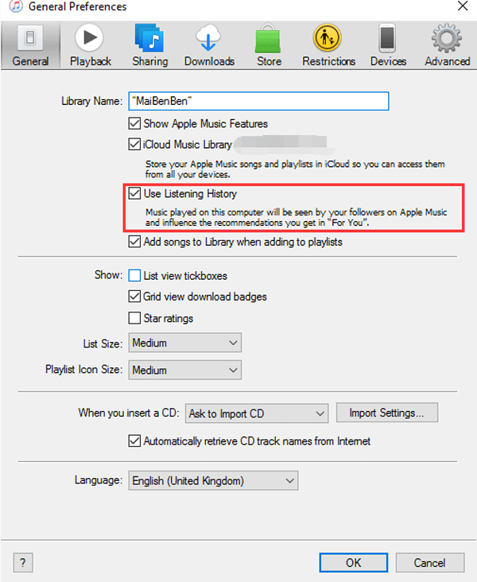The image size is (477, 582).
Task: Open the CD insert action dropdown
Action: tap(256, 413)
